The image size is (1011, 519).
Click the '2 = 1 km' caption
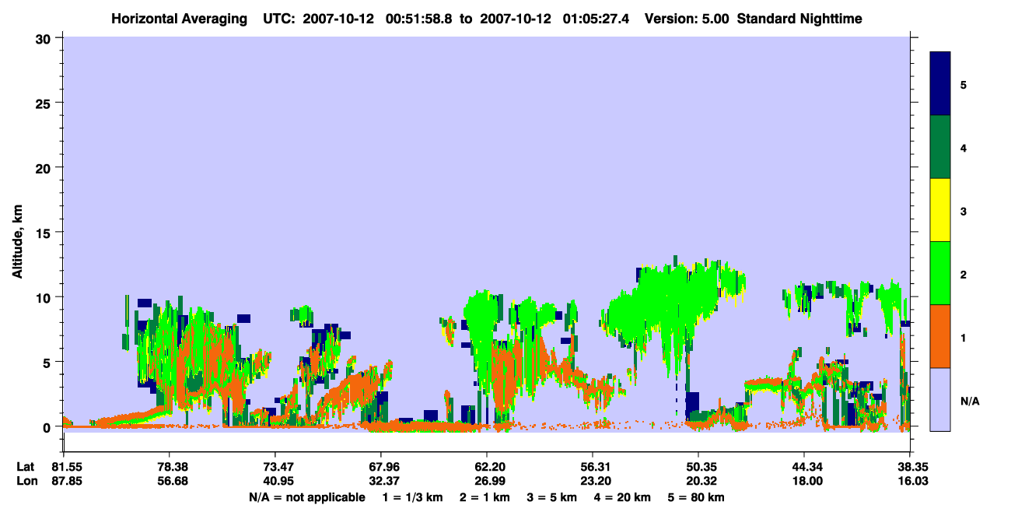coord(485,497)
